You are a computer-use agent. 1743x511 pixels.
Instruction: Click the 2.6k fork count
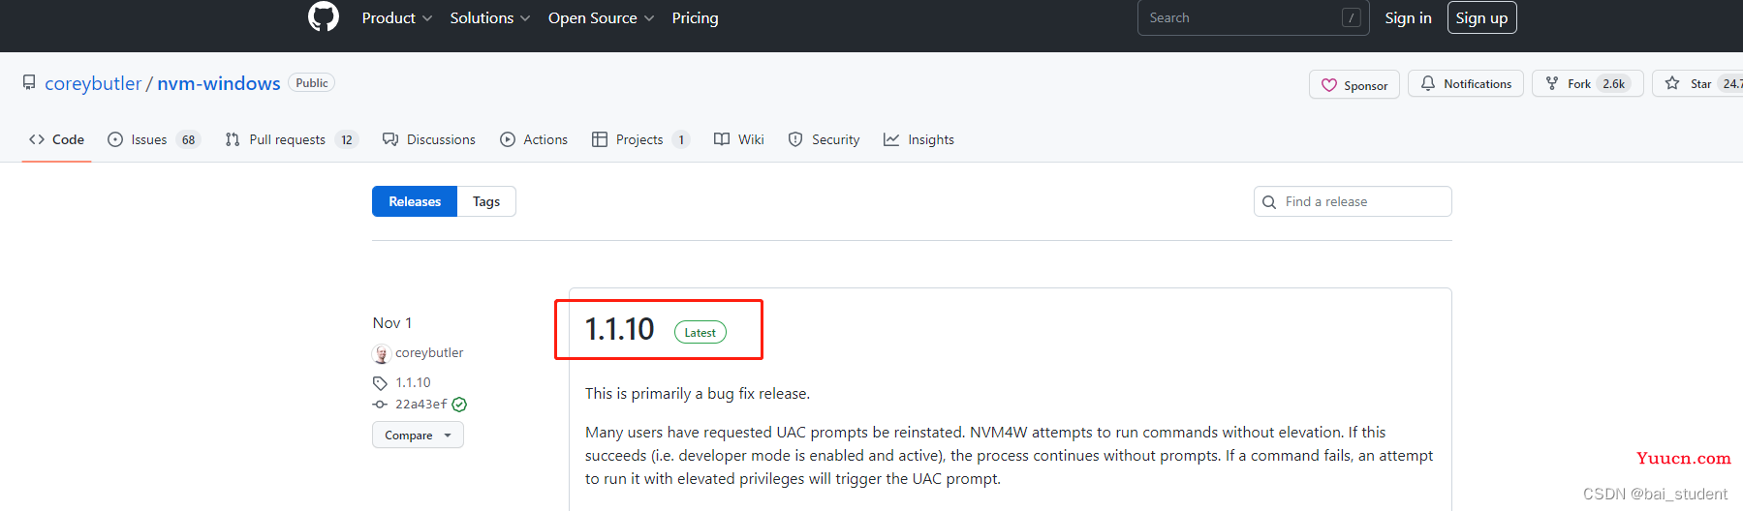coord(1613,84)
